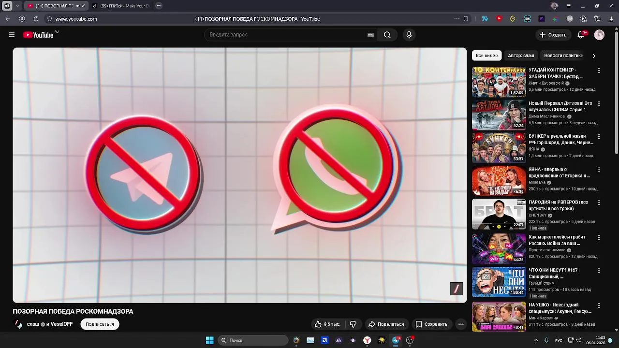Image resolution: width=619 pixels, height=348 pixels.
Task: Reload the YouTube page
Action: [x=36, y=19]
